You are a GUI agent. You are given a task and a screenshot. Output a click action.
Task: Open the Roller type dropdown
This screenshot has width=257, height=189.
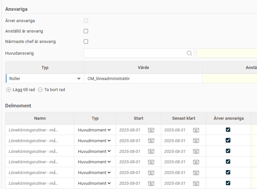pos(44,79)
